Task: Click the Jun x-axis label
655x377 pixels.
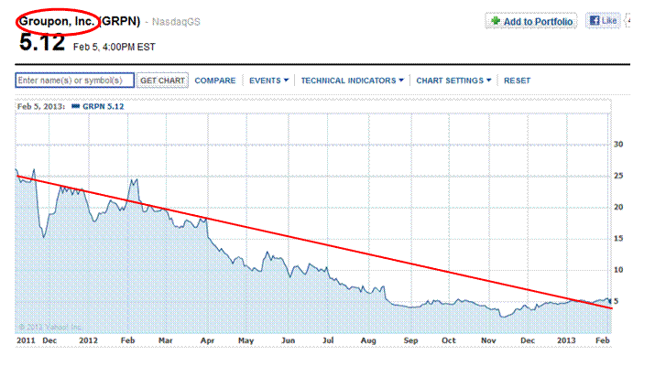Action: (x=289, y=340)
